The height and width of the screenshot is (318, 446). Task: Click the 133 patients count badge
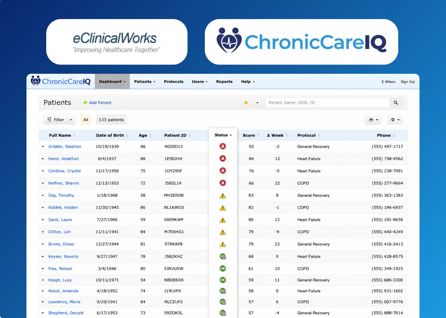pos(111,120)
